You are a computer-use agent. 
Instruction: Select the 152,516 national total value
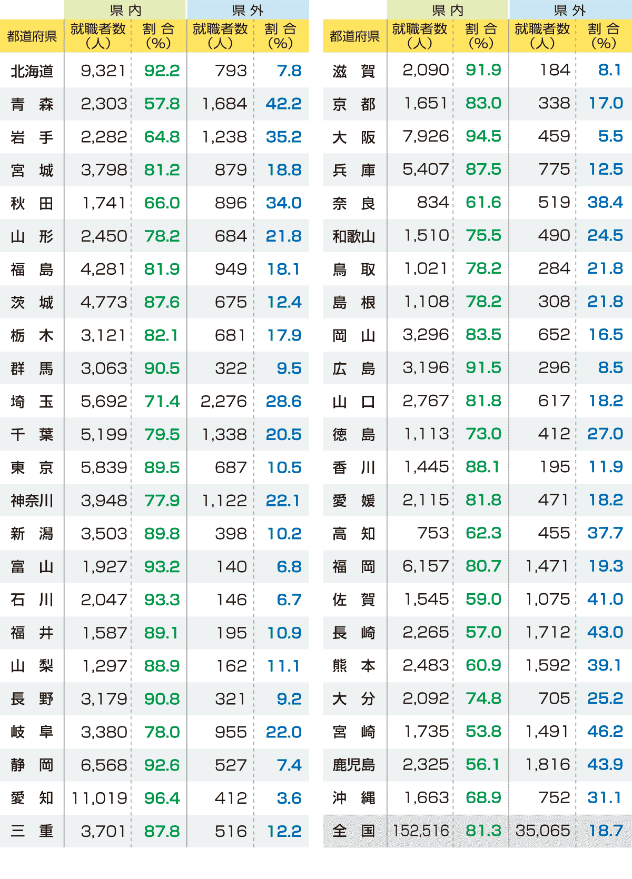(x=421, y=831)
